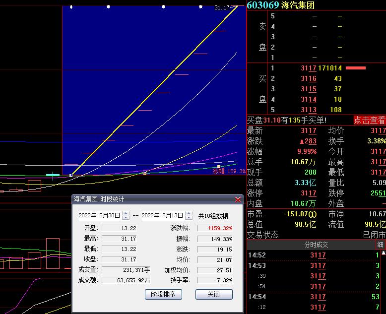The width and height of the screenshot is (386, 314).
Task: Click the 14:54 trade row with volume 53
Action: coord(316,297)
